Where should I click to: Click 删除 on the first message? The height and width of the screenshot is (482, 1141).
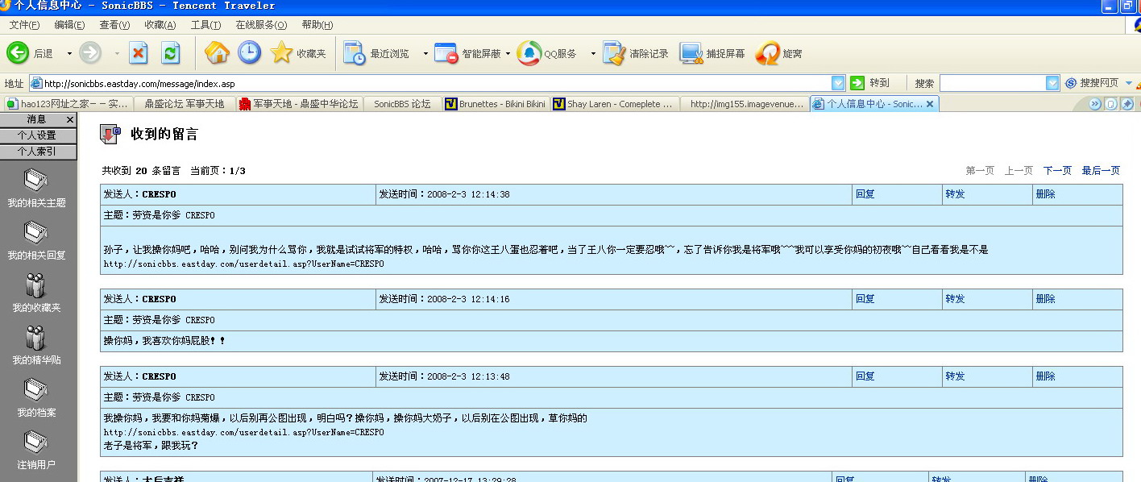coord(1045,194)
